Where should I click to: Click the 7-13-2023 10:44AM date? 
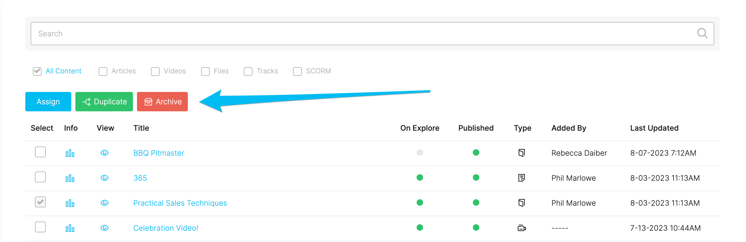665,228
